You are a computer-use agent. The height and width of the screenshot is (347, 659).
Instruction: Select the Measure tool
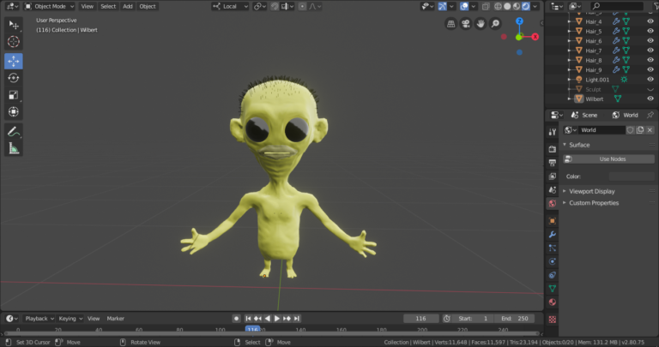(x=14, y=148)
